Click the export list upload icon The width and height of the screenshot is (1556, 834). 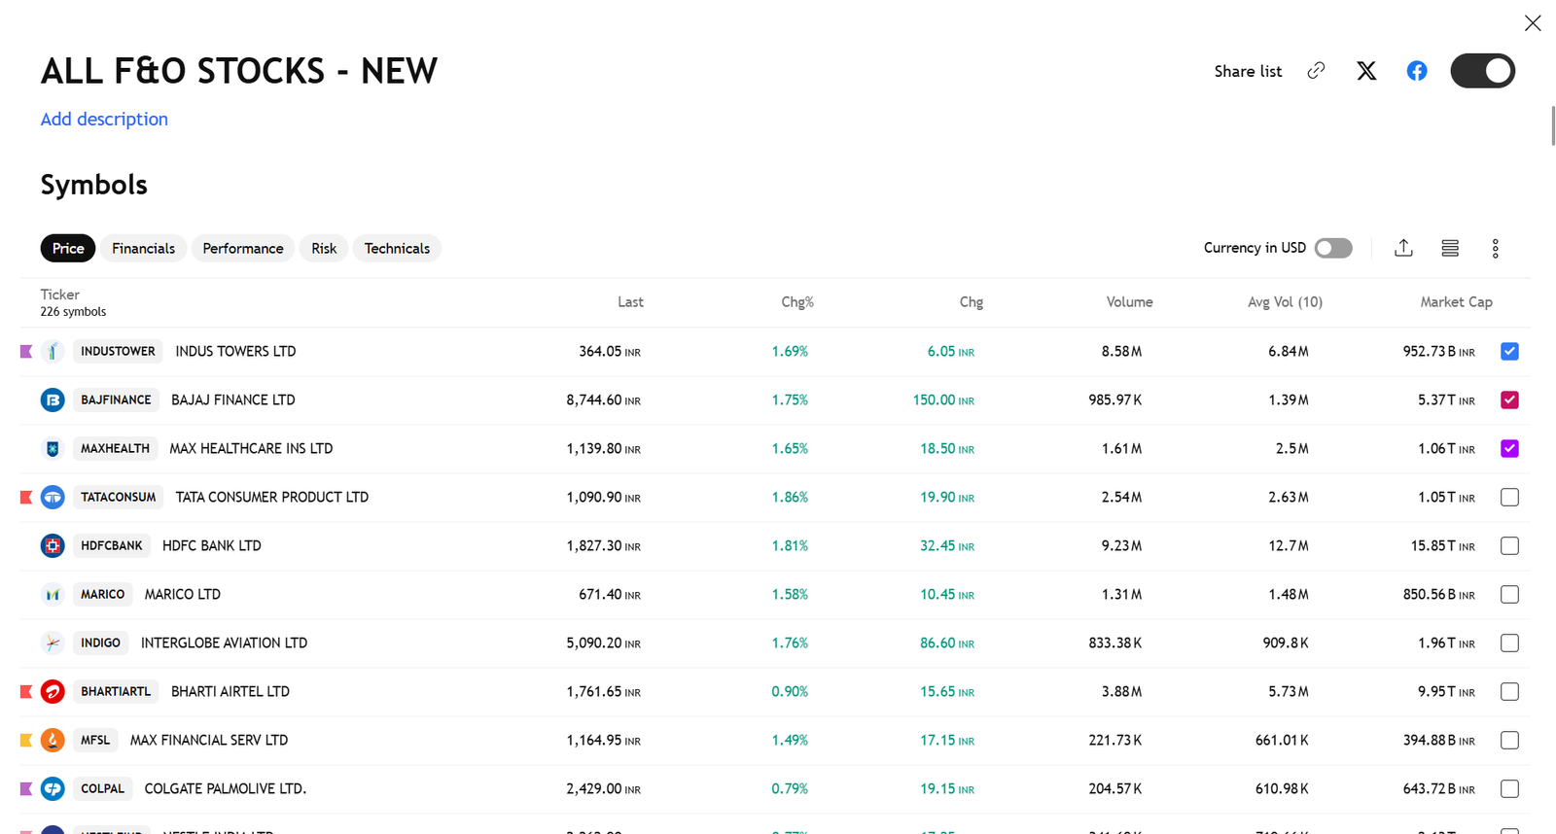click(1403, 248)
